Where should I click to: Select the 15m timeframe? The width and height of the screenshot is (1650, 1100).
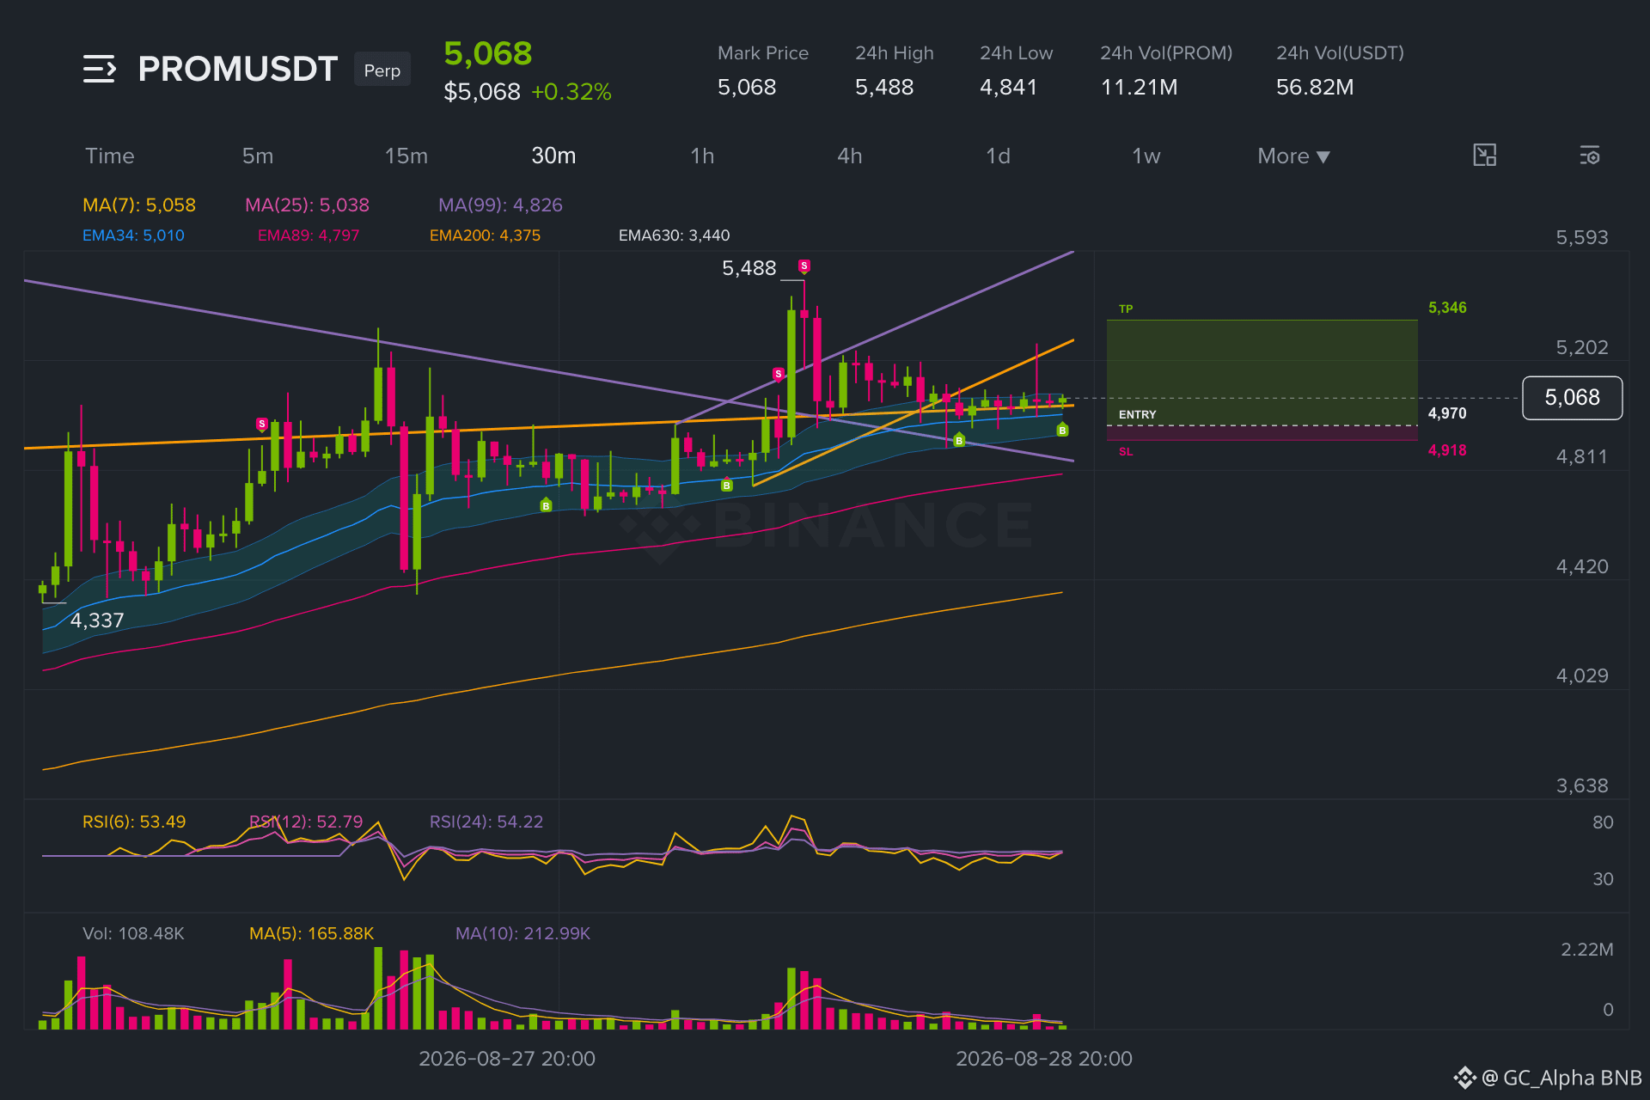(406, 156)
